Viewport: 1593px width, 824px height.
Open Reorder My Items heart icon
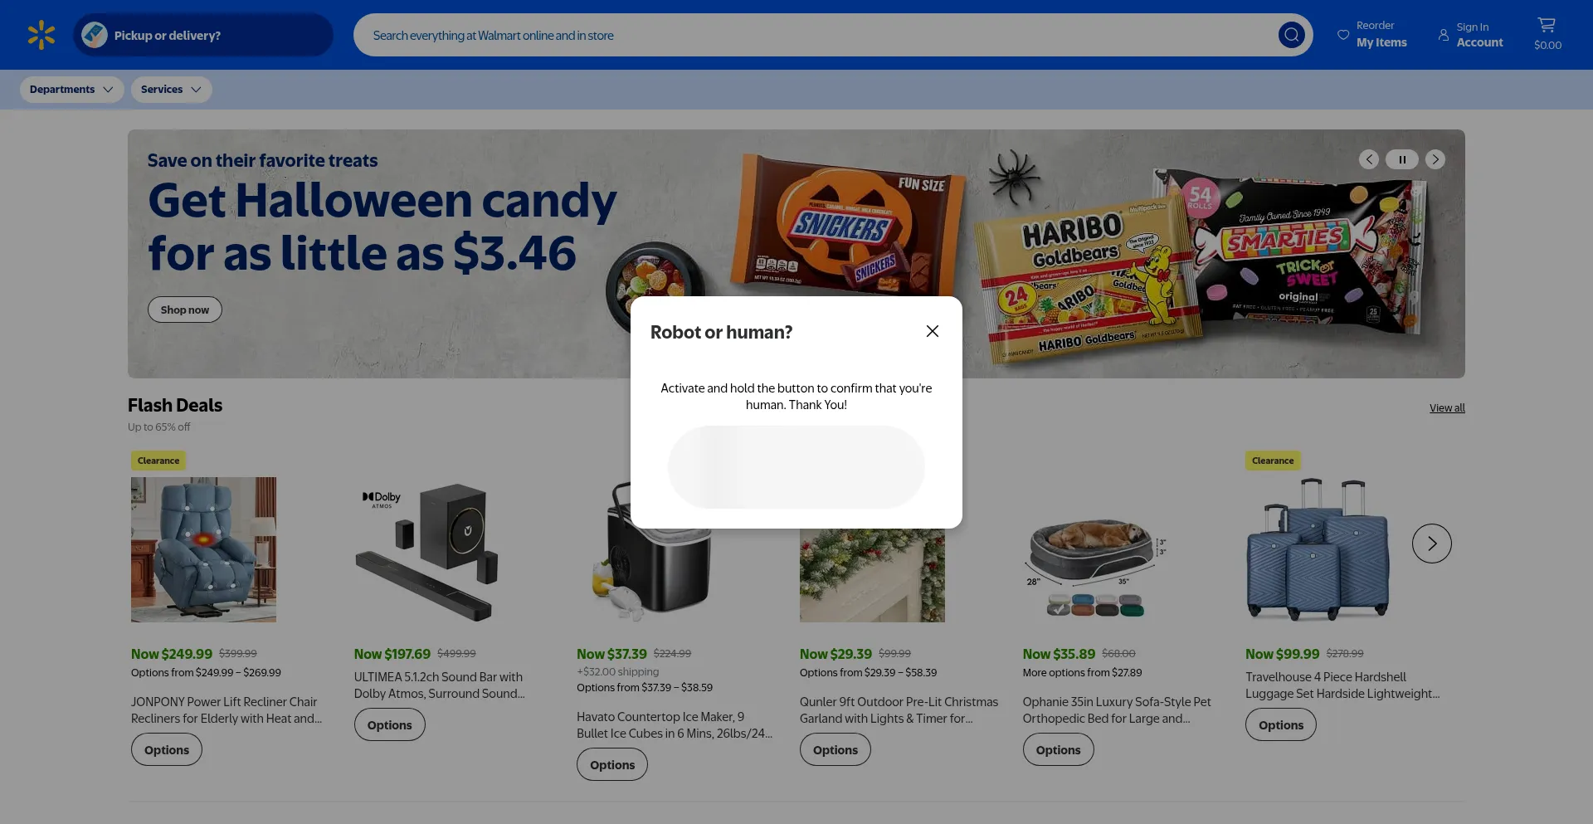(1343, 35)
